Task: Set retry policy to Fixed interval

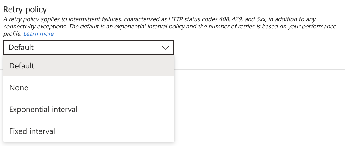Action: (x=32, y=131)
